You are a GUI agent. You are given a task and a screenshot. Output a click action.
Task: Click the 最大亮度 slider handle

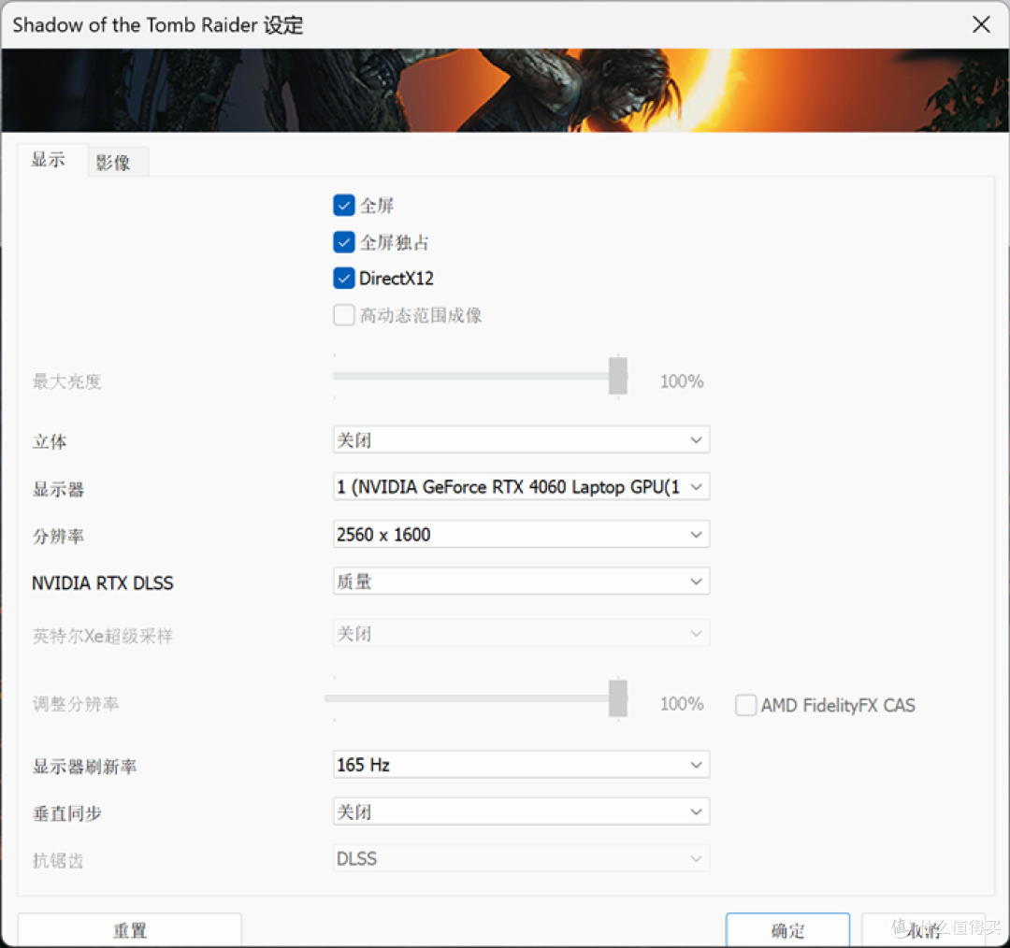coord(618,376)
